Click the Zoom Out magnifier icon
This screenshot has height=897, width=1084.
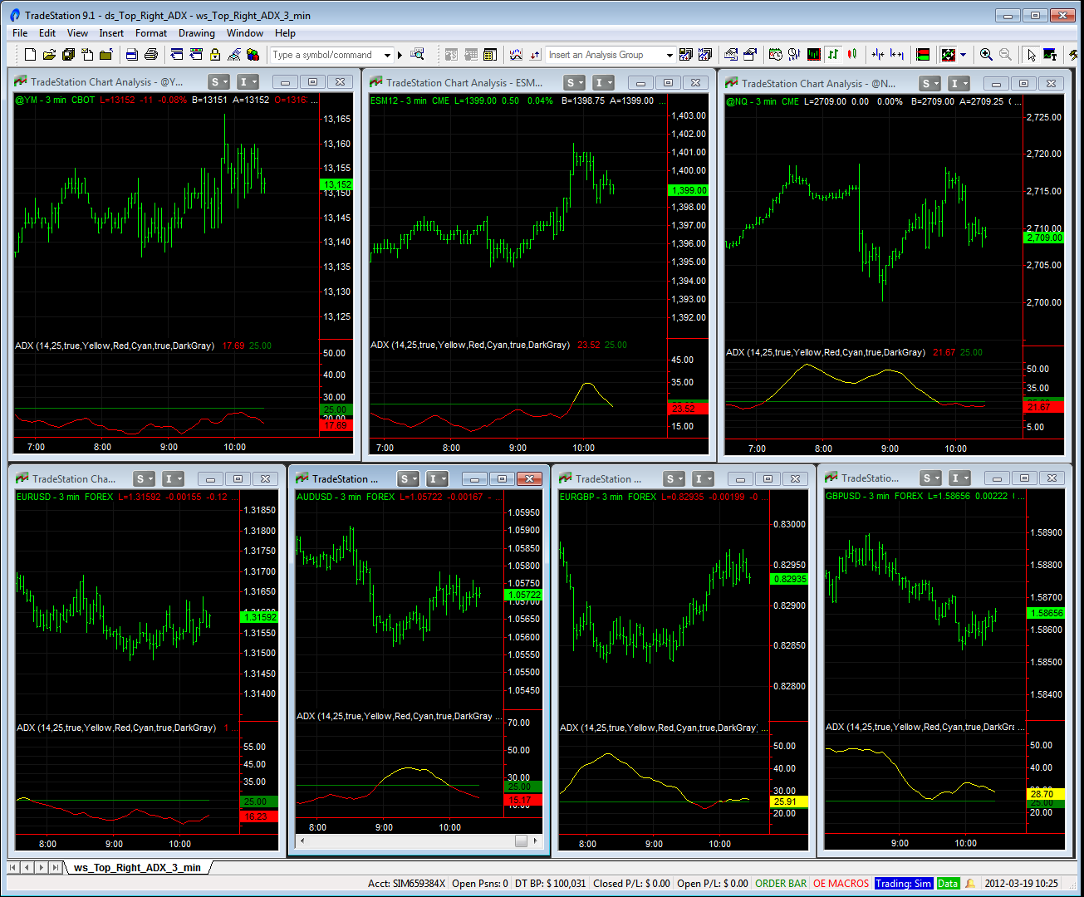1005,55
